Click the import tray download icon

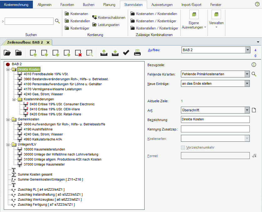click(x=115, y=53)
